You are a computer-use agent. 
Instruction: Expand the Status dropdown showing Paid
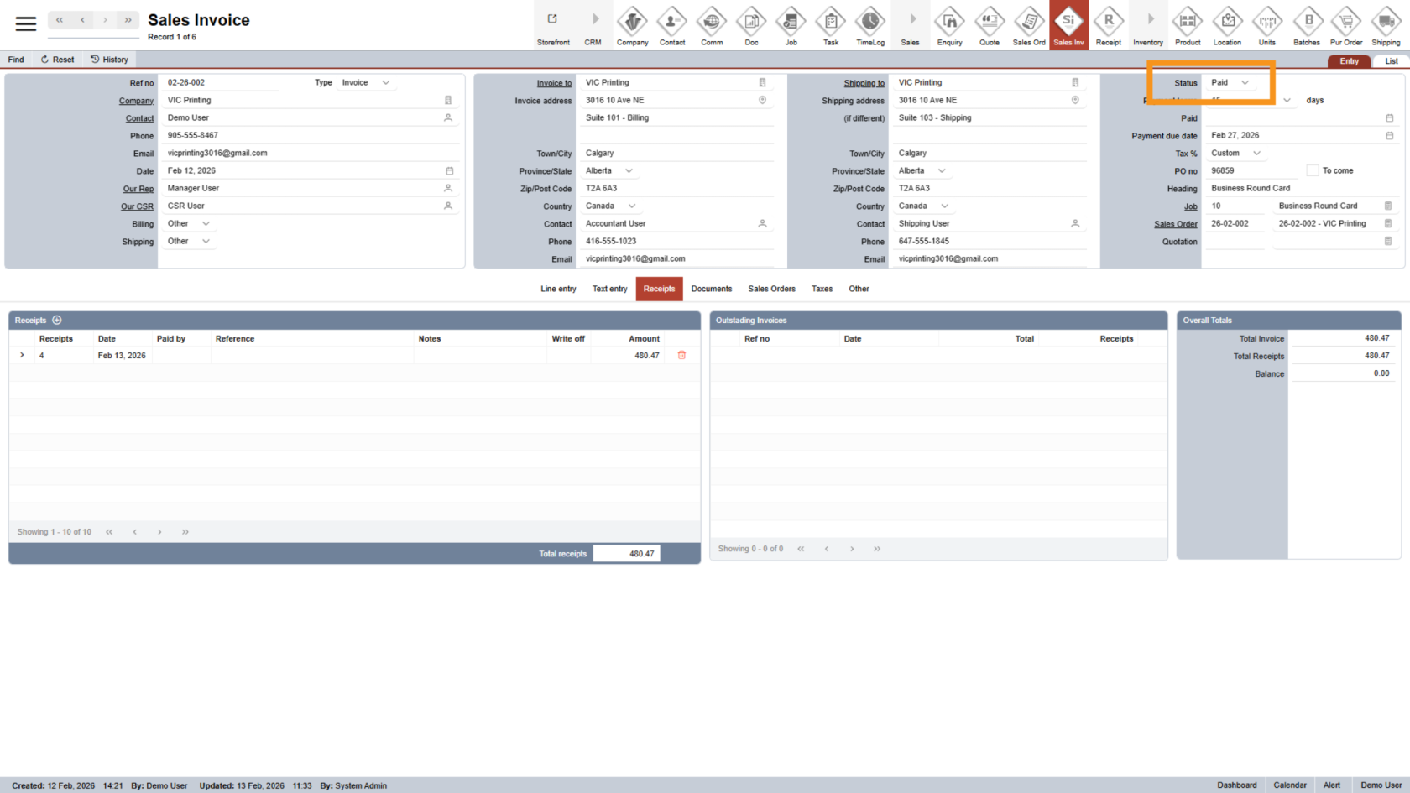pos(1245,83)
